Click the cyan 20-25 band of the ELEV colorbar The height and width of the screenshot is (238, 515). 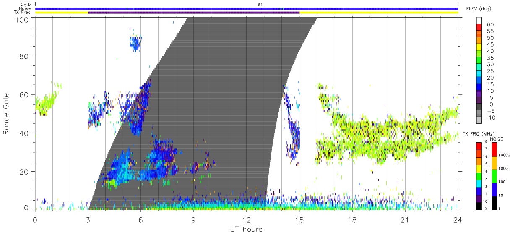[479, 74]
